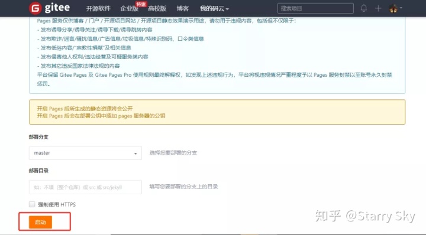
Task: Click the 服务器的公钥 notice line
Action: tap(101, 116)
